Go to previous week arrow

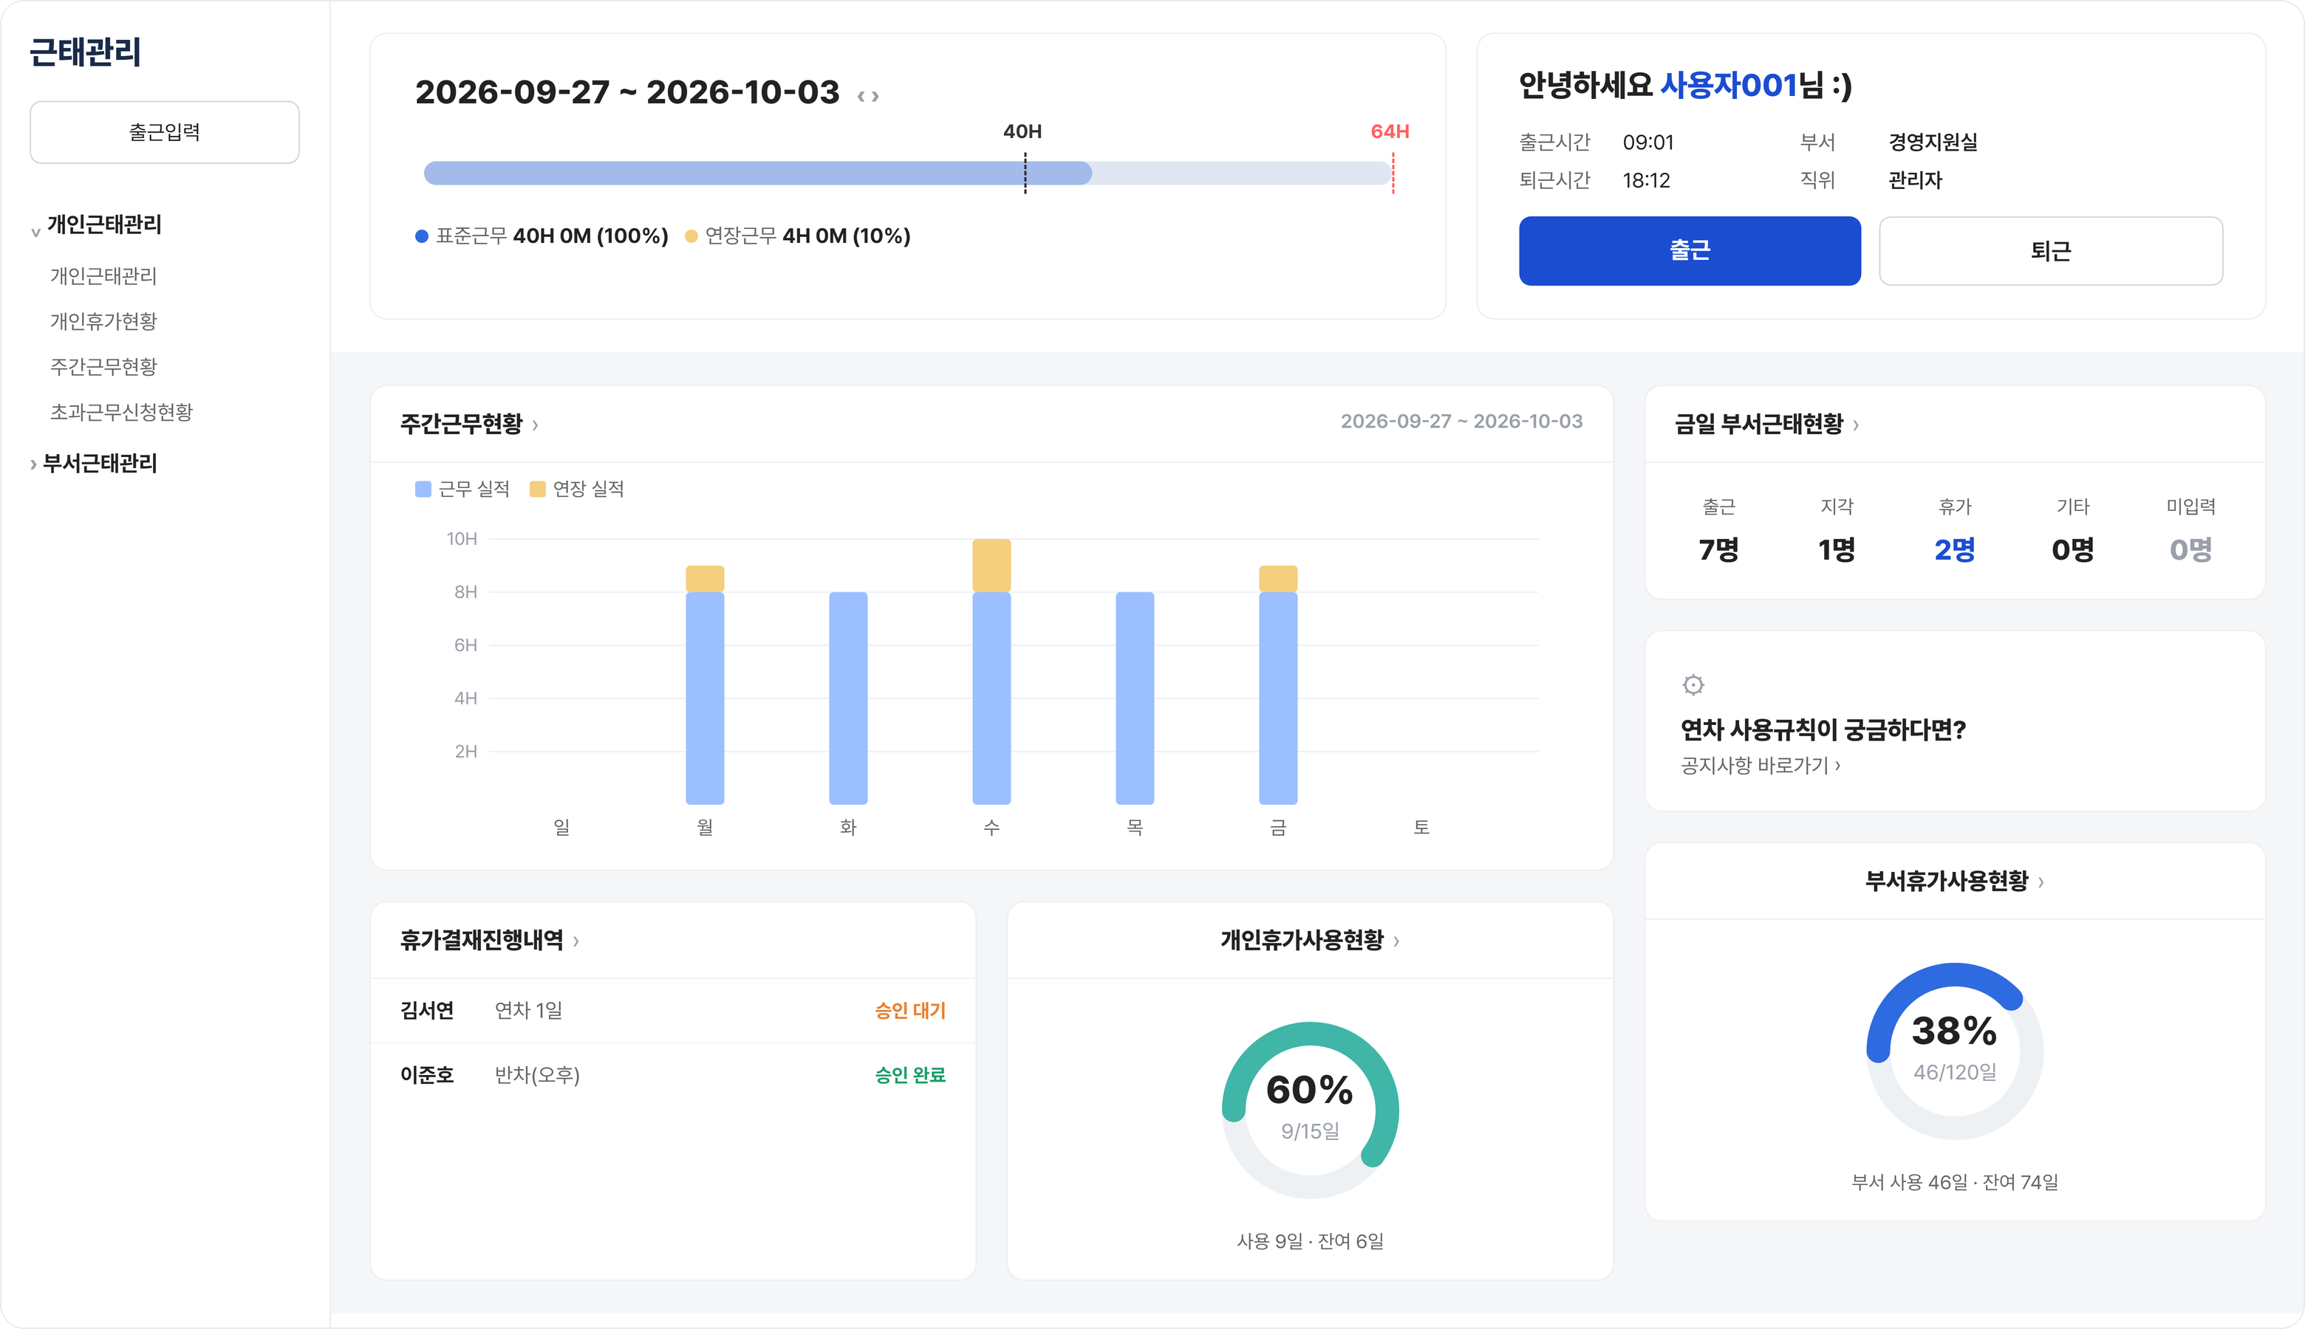860,96
